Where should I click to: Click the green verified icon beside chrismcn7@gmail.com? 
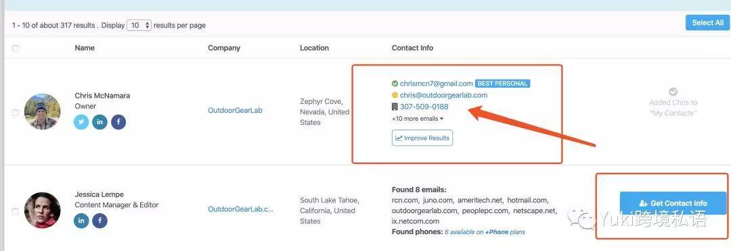(395, 84)
